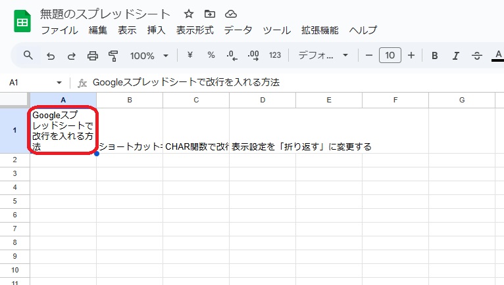Decrease font size with minus button
504x285 pixels.
pos(369,55)
